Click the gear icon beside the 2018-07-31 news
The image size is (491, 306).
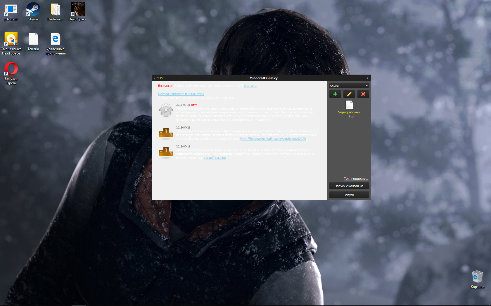(x=166, y=110)
